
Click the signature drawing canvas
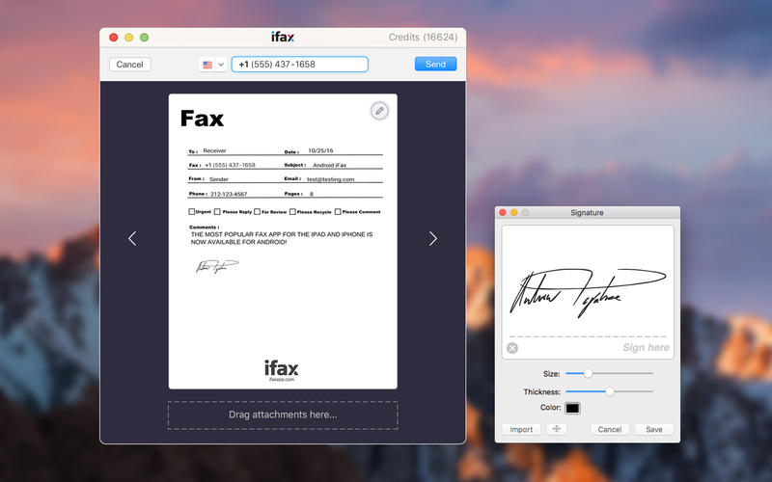tap(588, 292)
